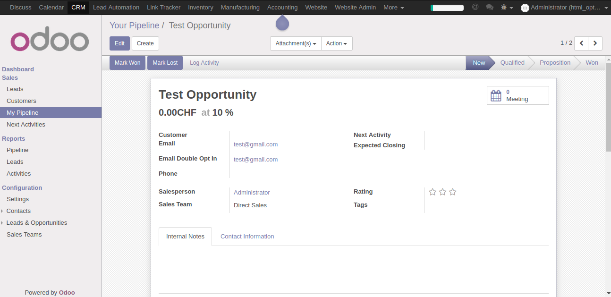Open the More menu dropdown
This screenshot has width=611, height=297.
point(394,8)
